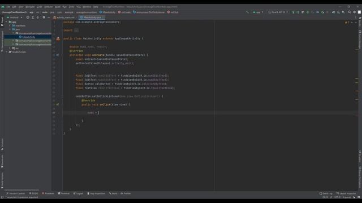362x203 pixels.
Task: Open IDE settings gear in main toolbar
Action: [x=355, y=12]
